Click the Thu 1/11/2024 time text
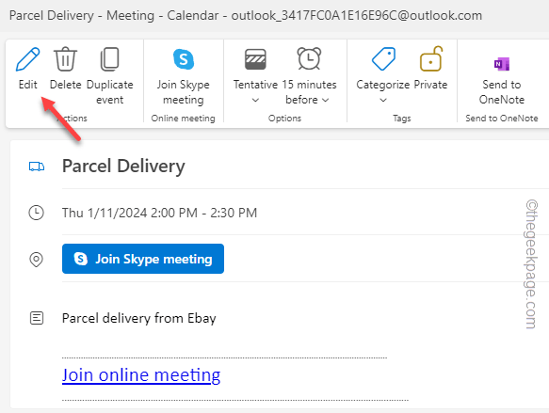The image size is (549, 413). (159, 213)
